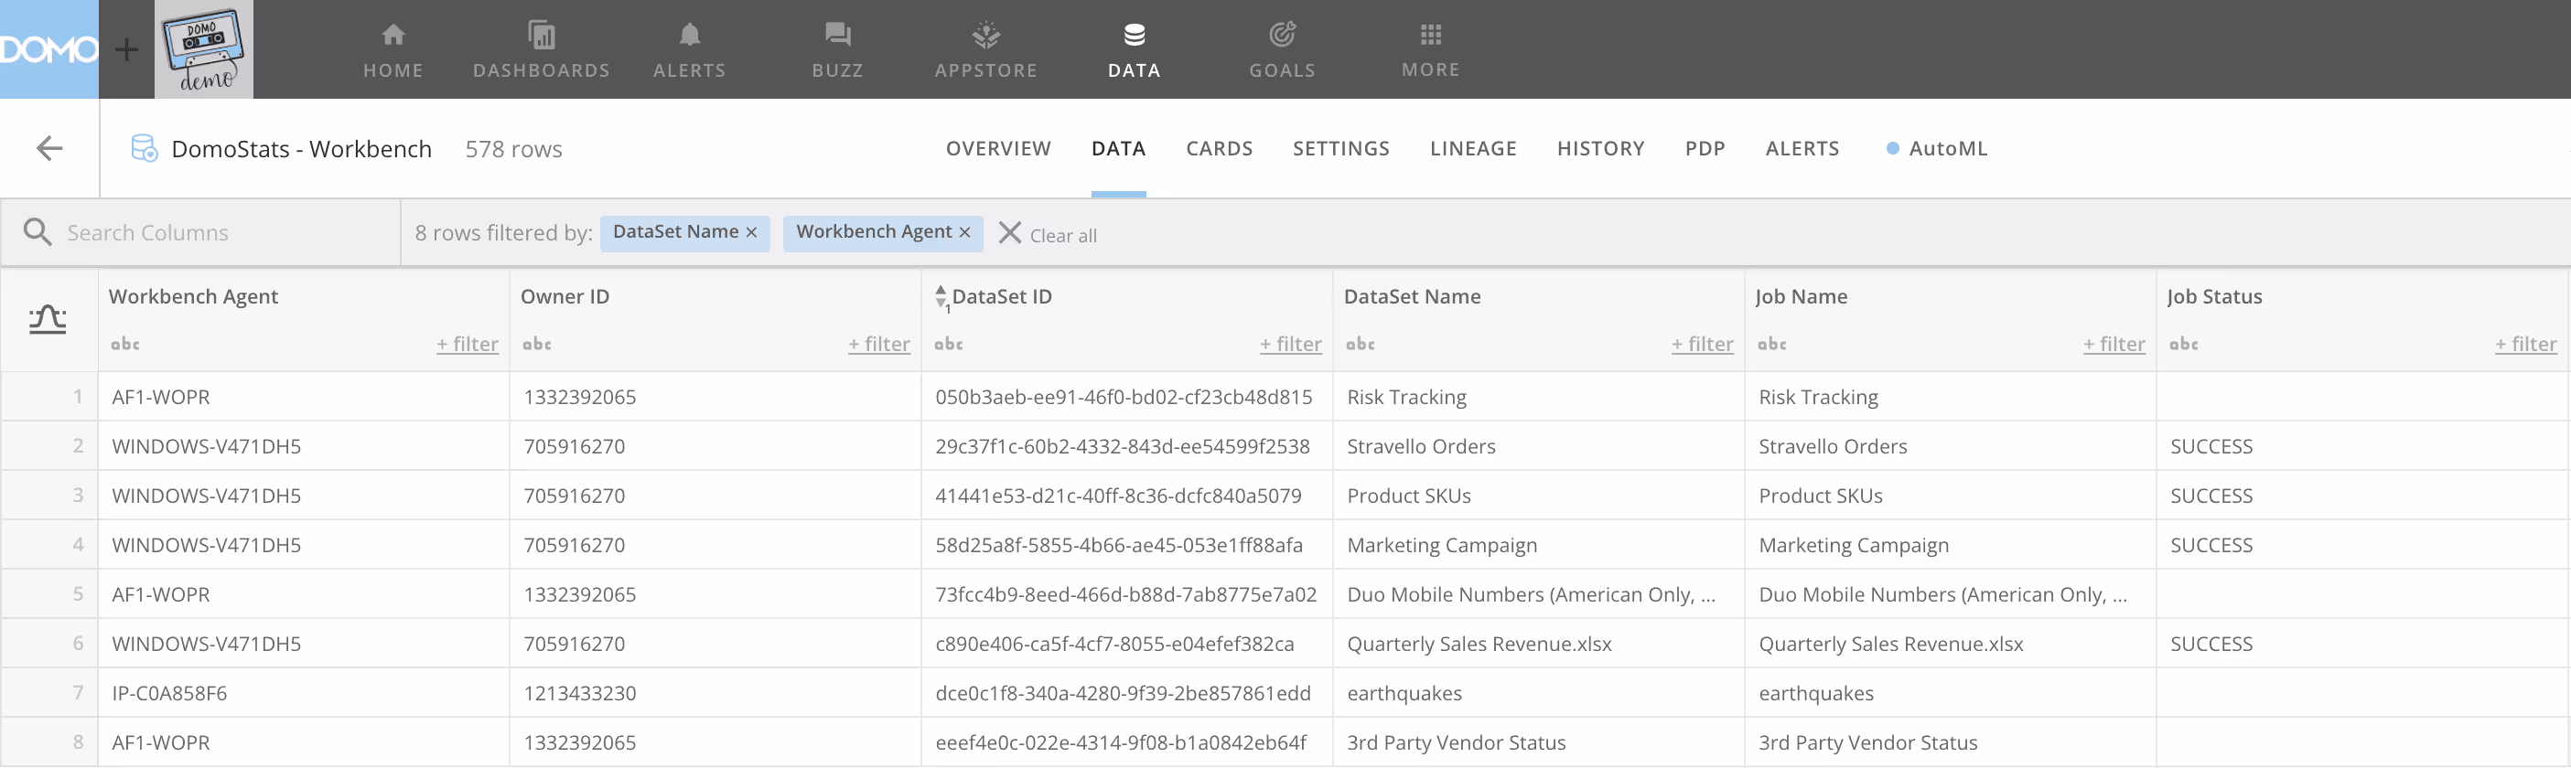
Task: Open the Data navigation item
Action: tap(1134, 50)
